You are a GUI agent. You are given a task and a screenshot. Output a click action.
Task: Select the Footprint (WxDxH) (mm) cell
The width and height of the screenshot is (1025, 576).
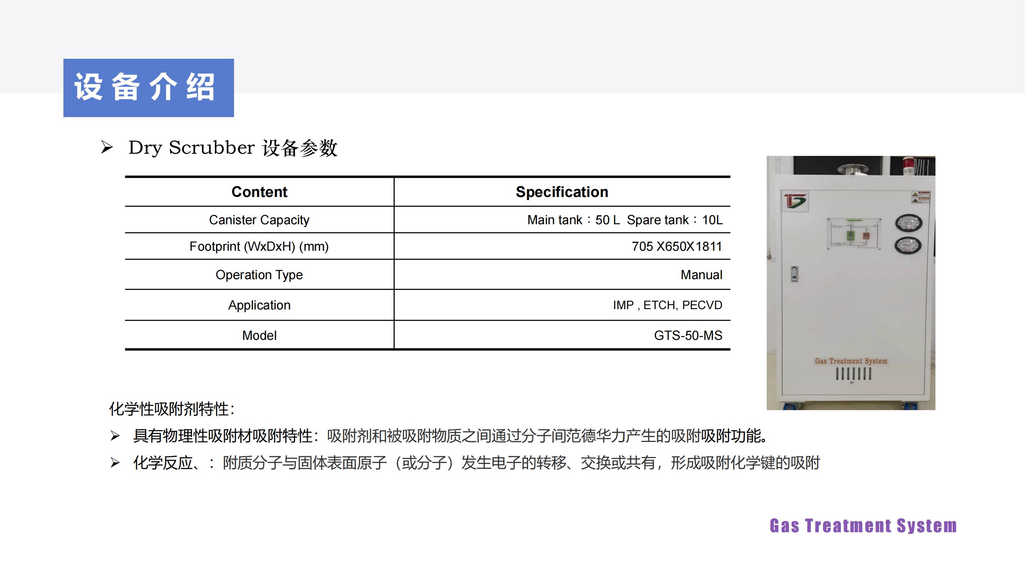coord(259,247)
